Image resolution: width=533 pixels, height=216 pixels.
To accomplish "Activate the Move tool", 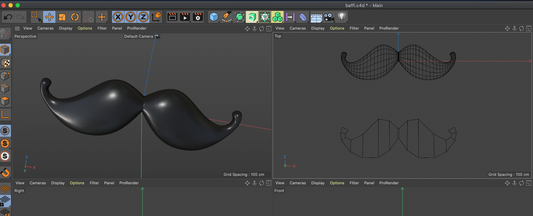I will [49, 17].
